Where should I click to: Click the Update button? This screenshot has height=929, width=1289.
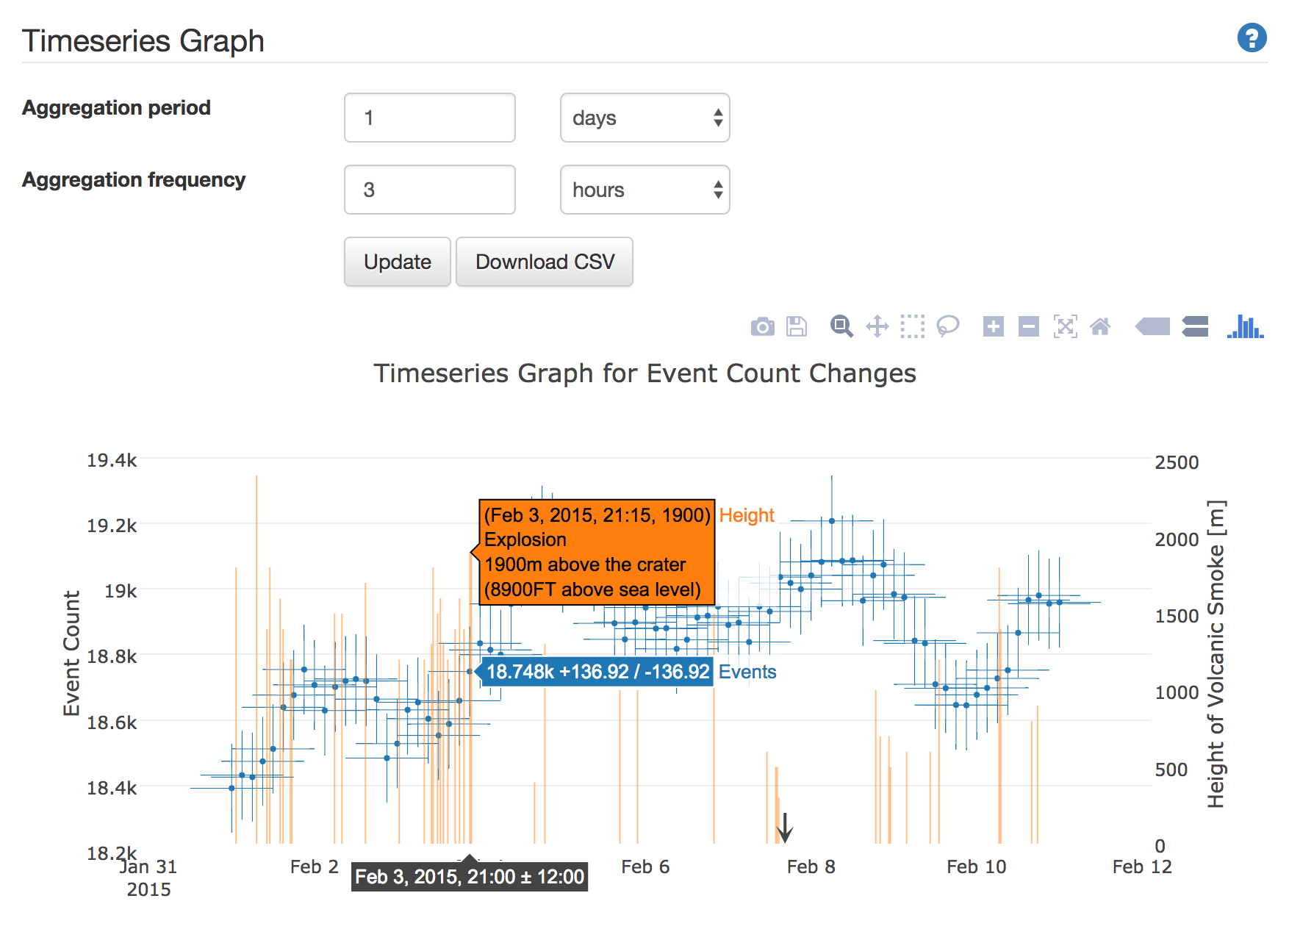[398, 262]
